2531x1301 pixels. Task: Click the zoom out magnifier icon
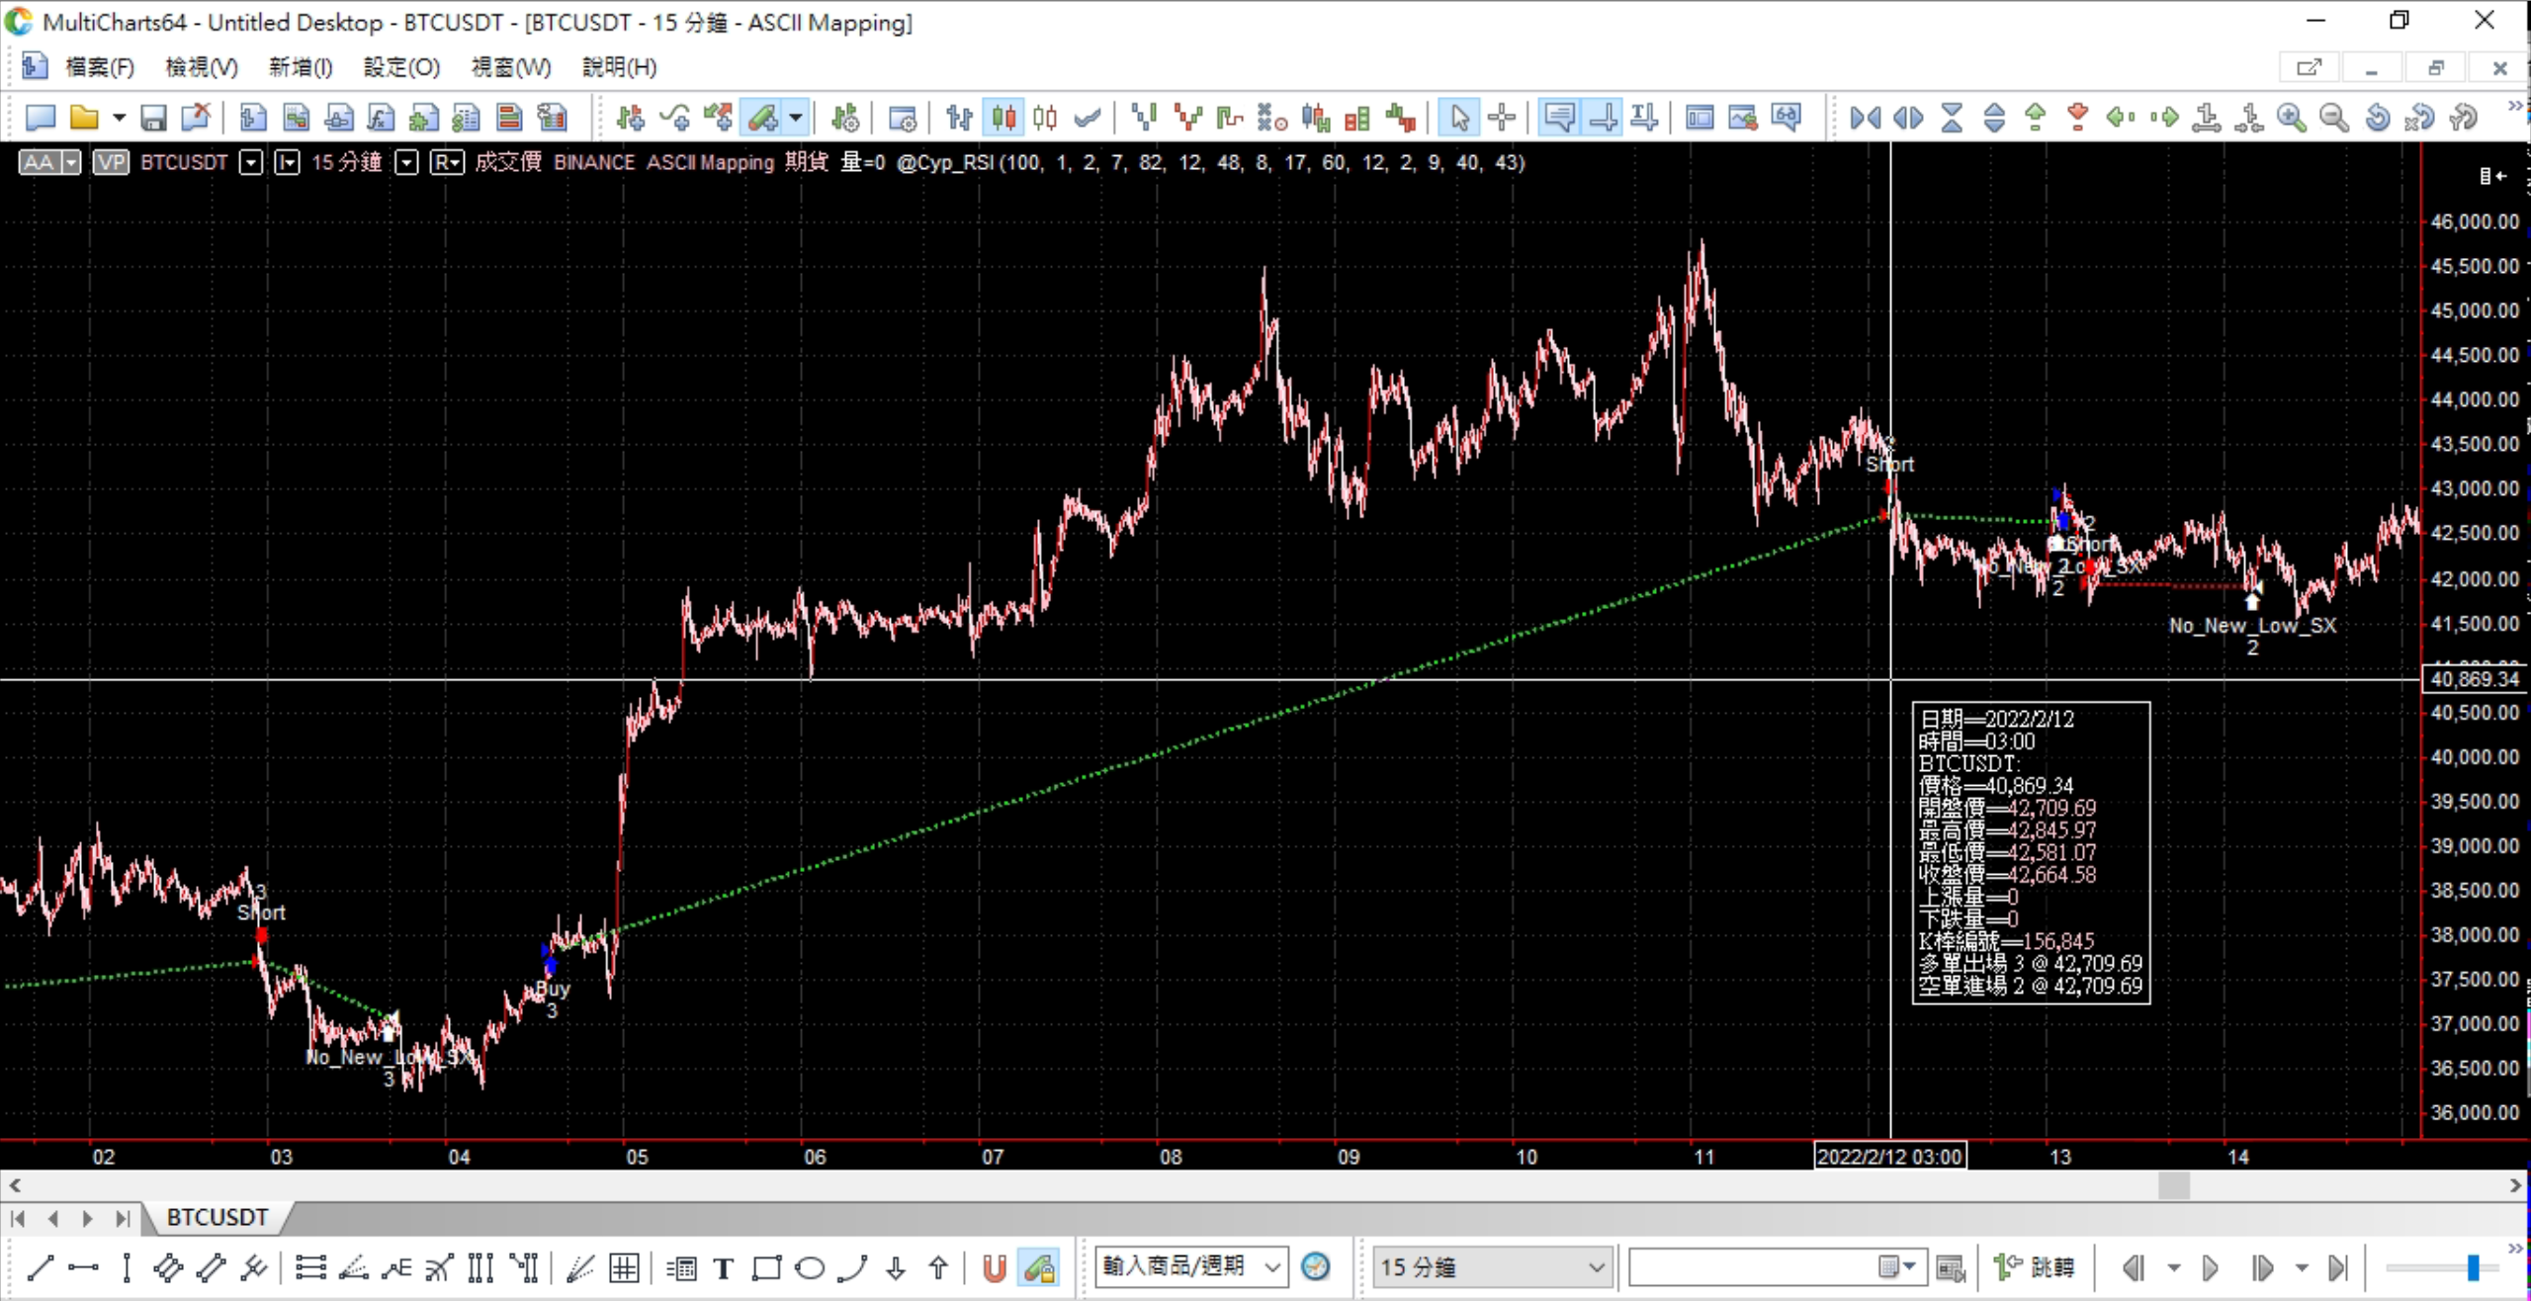pos(2333,119)
